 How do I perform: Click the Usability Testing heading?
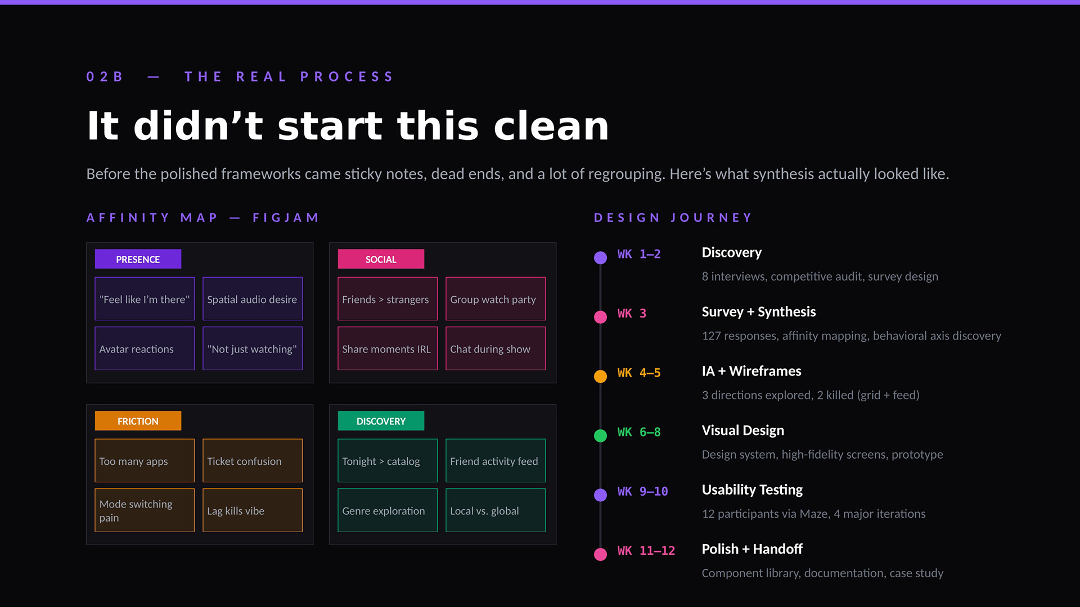[x=751, y=490]
